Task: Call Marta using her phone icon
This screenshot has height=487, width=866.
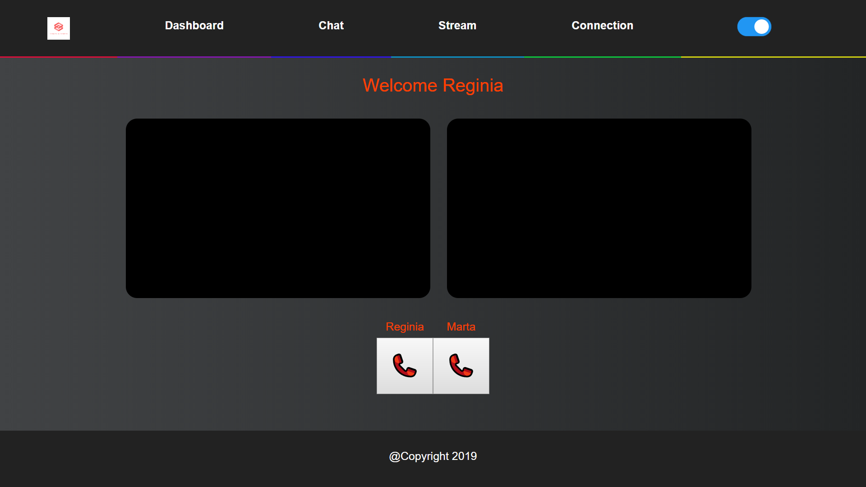Action: (461, 366)
